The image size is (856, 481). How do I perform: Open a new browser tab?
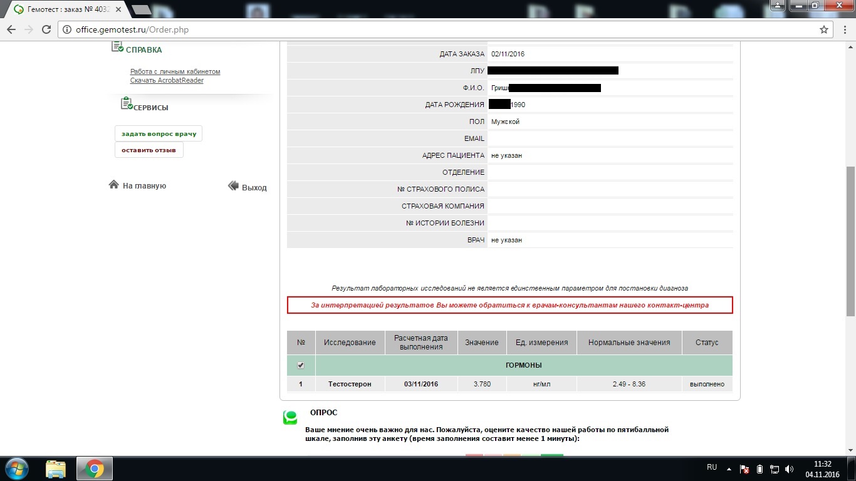pyautogui.click(x=142, y=10)
